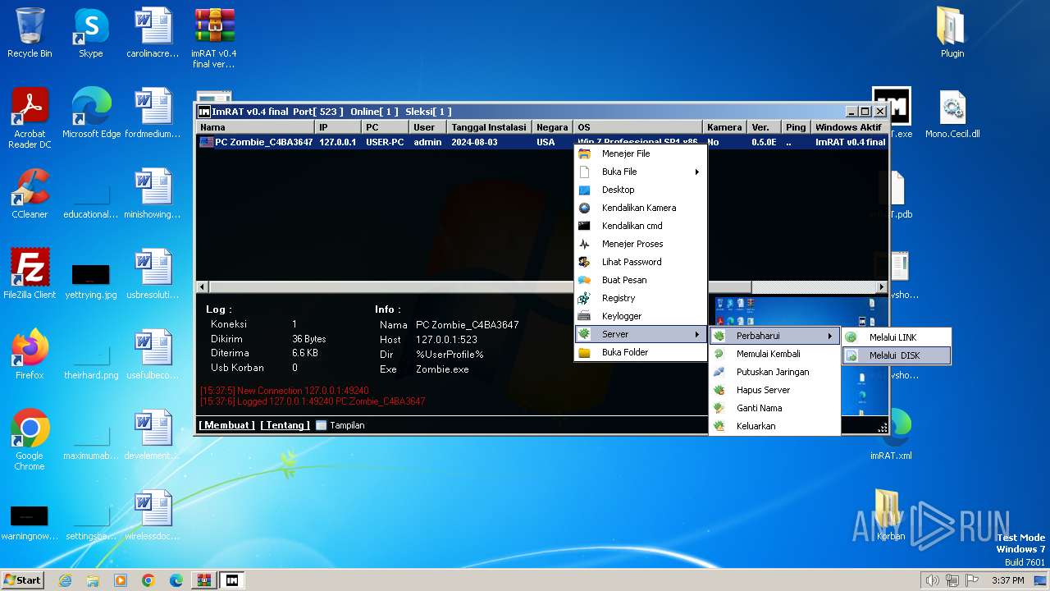
Task: Open Skype desktop shortcut
Action: tap(90, 33)
